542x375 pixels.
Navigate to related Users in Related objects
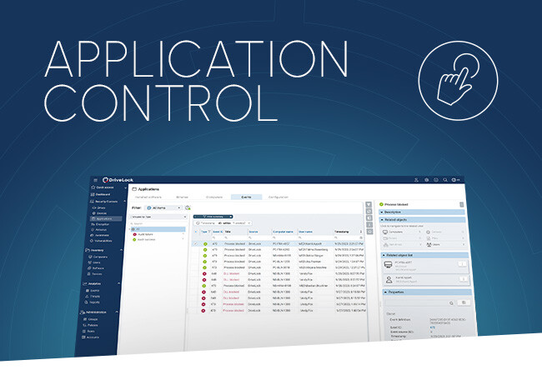tap(445, 244)
